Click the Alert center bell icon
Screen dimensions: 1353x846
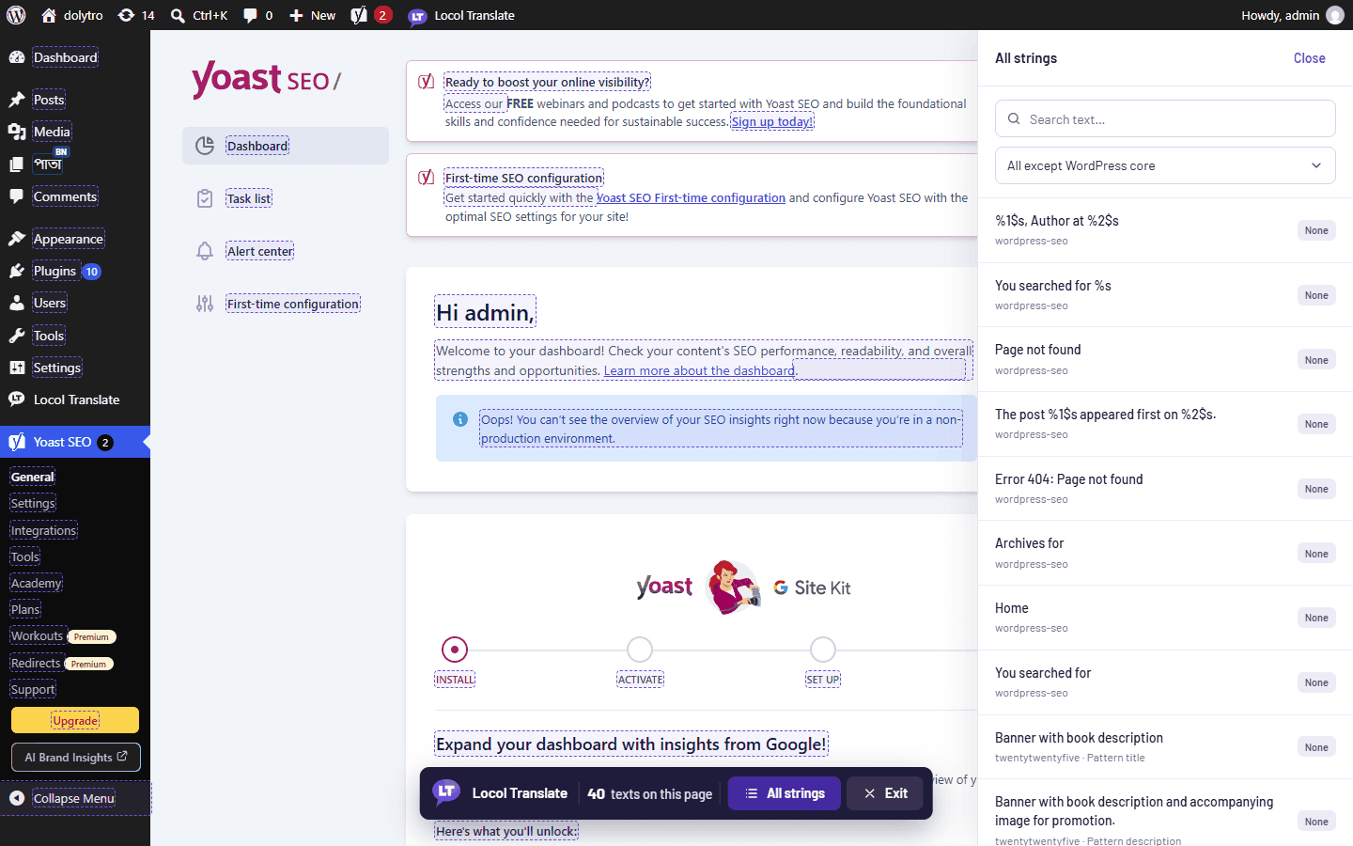205,251
